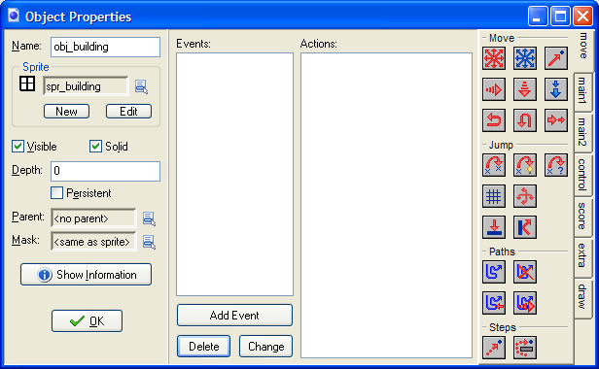The width and height of the screenshot is (599, 369).
Task: Select the Set Direction and Speed action
Action: point(525,58)
